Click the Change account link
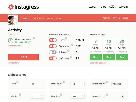This screenshot has height=102, width=136. [38, 18]
